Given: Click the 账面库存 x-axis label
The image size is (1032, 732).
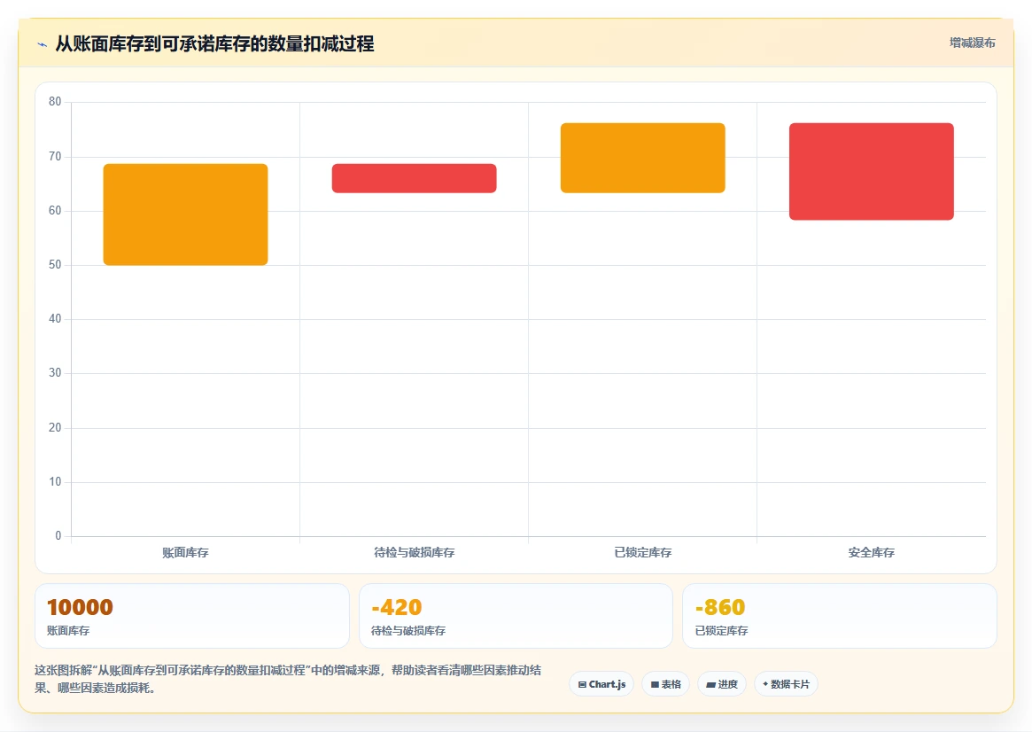Looking at the screenshot, I should point(186,552).
